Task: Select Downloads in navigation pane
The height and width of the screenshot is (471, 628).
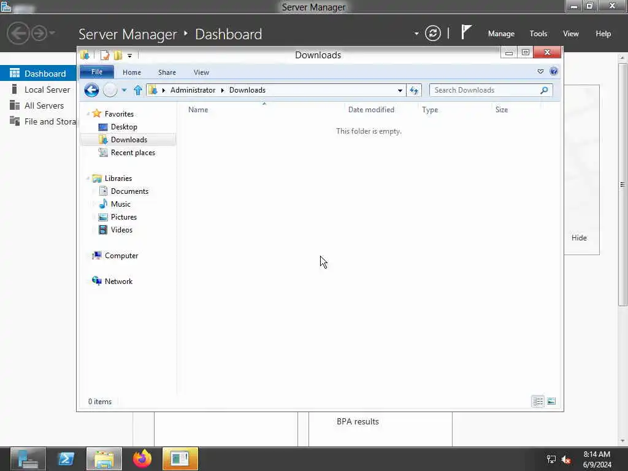Action: [x=129, y=140]
